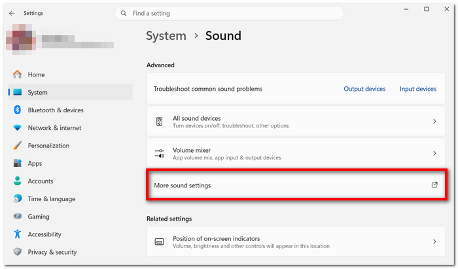Open Gaming settings page
The image size is (458, 269).
pyautogui.click(x=71, y=217)
